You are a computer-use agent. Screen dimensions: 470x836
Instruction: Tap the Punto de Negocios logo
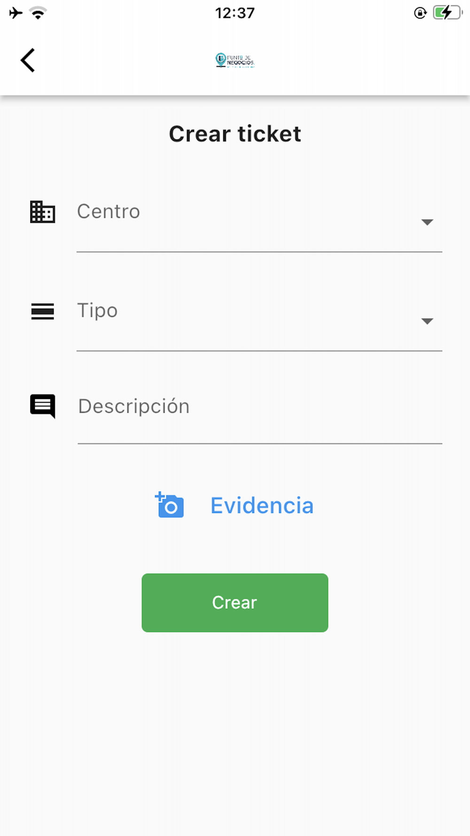[235, 60]
